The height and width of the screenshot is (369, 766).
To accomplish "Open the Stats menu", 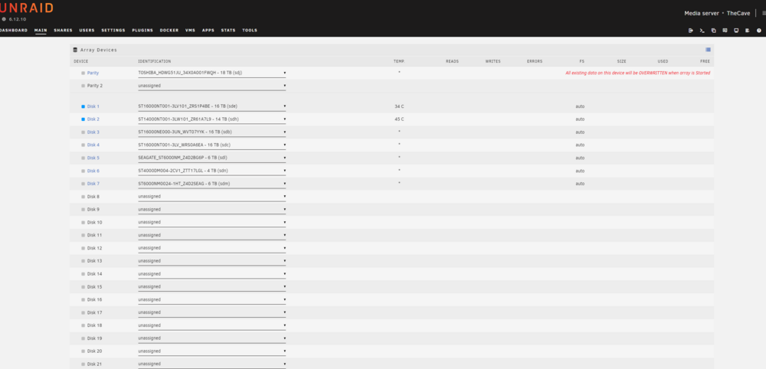I will [x=228, y=31].
